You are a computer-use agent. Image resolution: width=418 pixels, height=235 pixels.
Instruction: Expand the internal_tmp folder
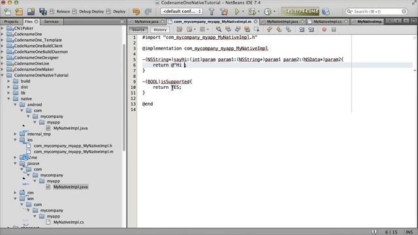15,134
